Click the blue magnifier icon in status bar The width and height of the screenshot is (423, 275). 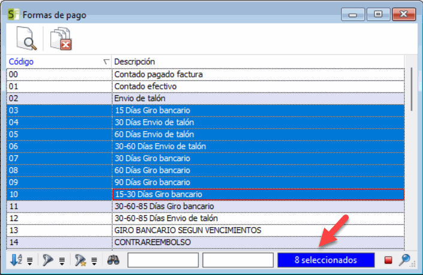404,260
